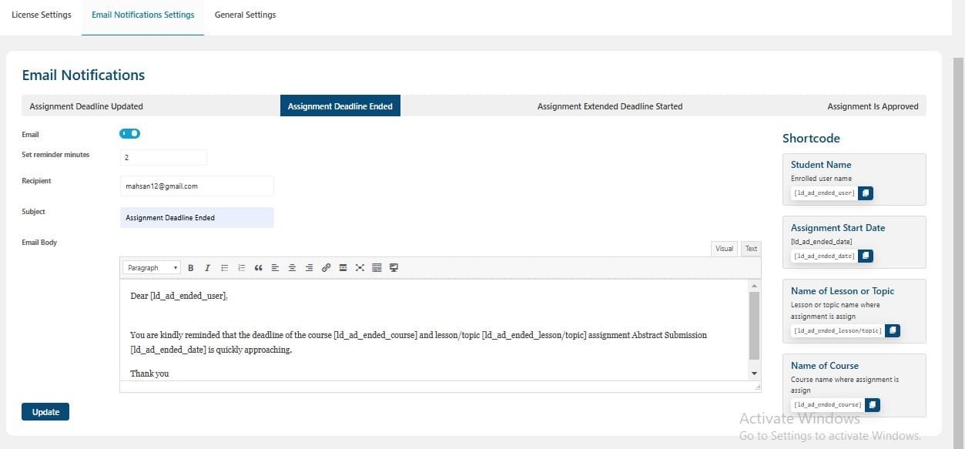Toggle bold formatting in email editor
The width and height of the screenshot is (965, 449).
point(191,268)
